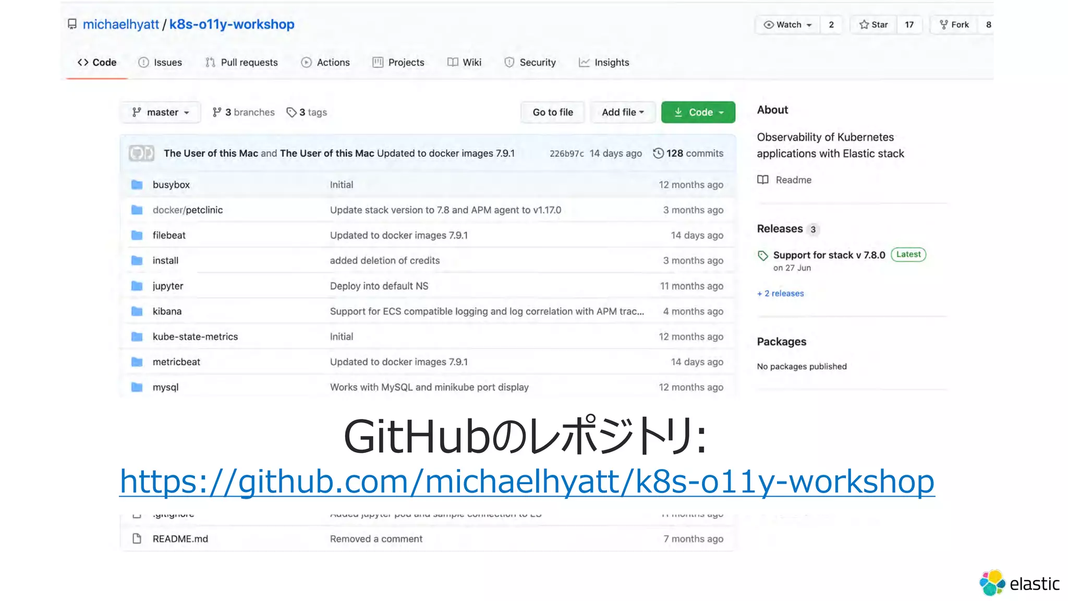Open the k8s-o11y-workshop repository link
The image size is (1068, 601).
tap(232, 25)
